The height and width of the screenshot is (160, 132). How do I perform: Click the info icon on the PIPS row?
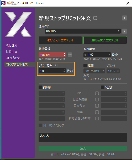tap(97, 93)
